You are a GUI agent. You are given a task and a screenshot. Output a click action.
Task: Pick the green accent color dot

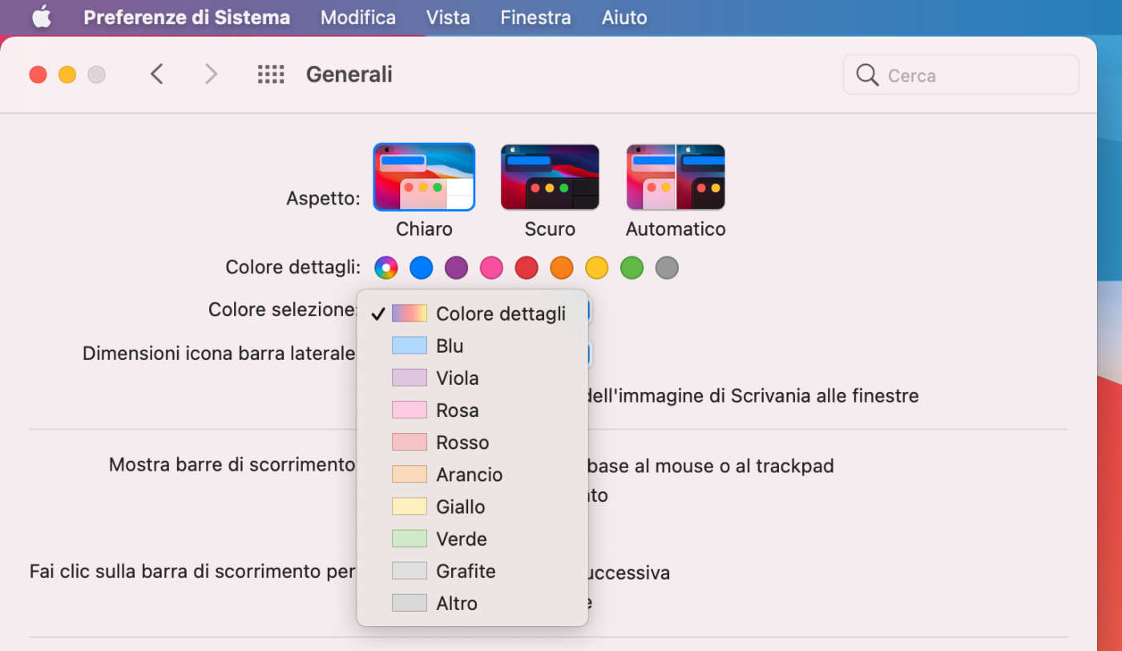[x=632, y=268]
